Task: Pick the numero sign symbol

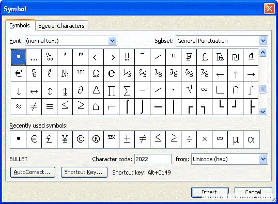Action: tap(65, 73)
